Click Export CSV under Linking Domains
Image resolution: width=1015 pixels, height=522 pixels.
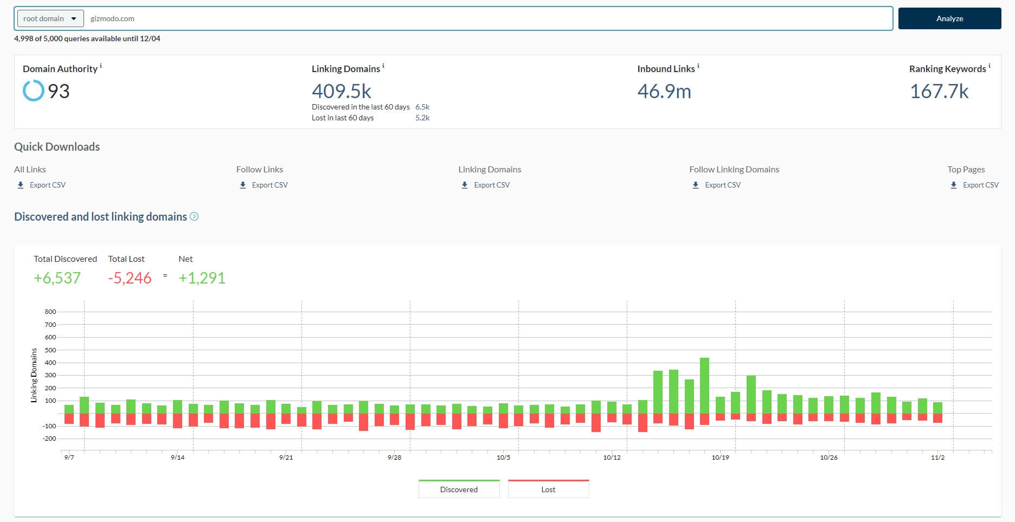click(491, 185)
